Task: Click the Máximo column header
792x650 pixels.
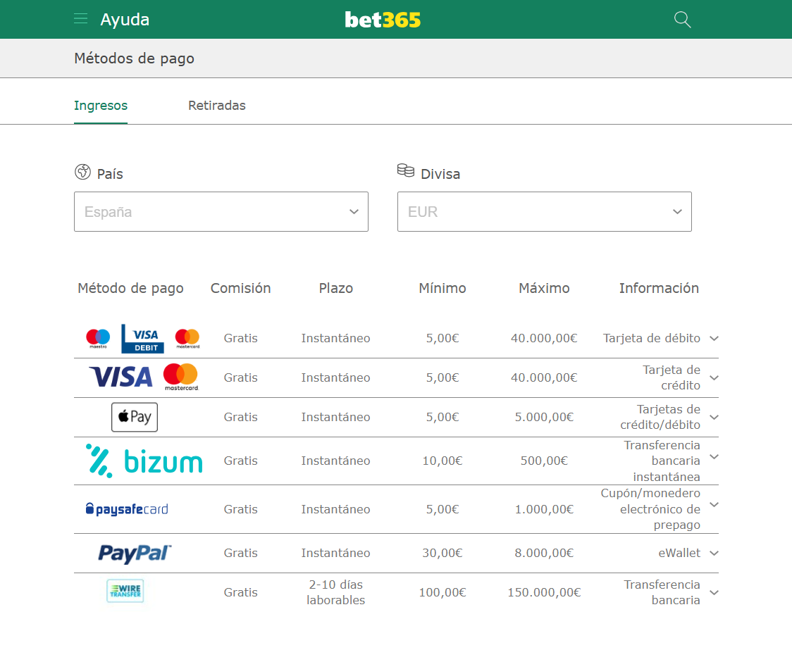Action: click(544, 288)
